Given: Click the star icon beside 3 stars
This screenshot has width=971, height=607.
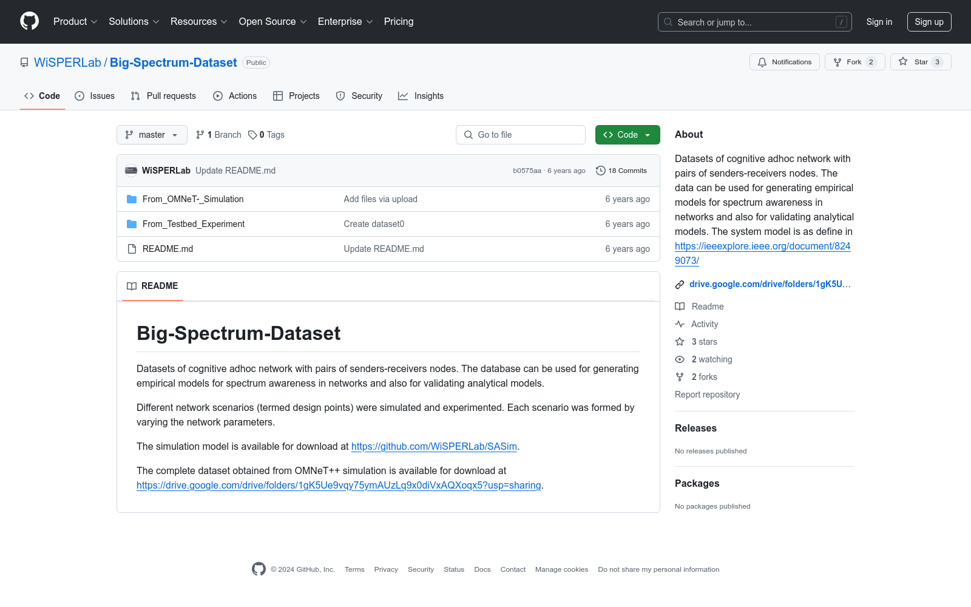Looking at the screenshot, I should pos(680,342).
